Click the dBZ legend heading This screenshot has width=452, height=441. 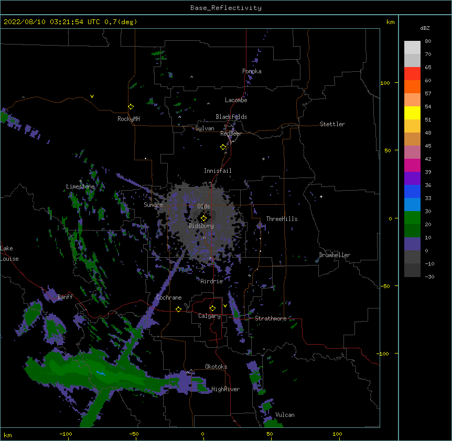425,28
